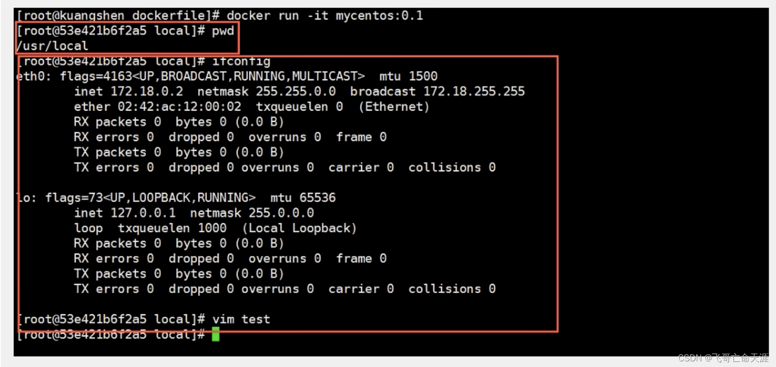Click 'mtu 65536' value
776x367 pixels.
point(303,198)
